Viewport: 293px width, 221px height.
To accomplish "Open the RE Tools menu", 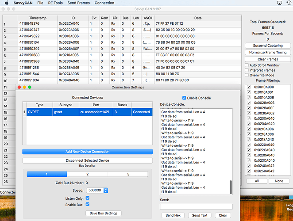I will click(x=55, y=3).
